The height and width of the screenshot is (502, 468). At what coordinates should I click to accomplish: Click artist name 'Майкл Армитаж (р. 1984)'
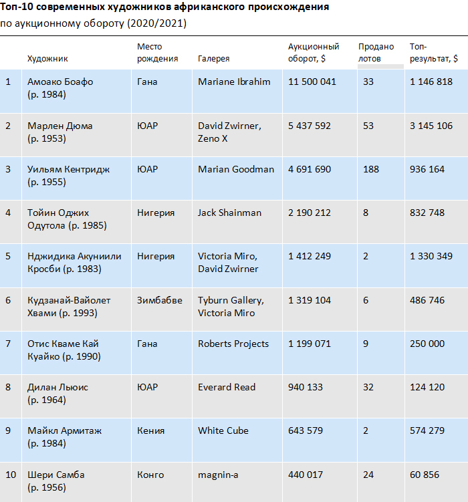(64, 437)
